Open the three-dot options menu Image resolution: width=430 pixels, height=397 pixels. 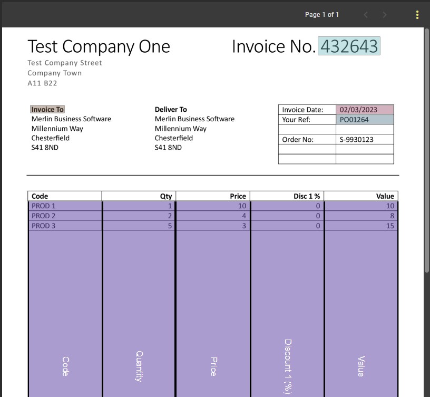(417, 15)
